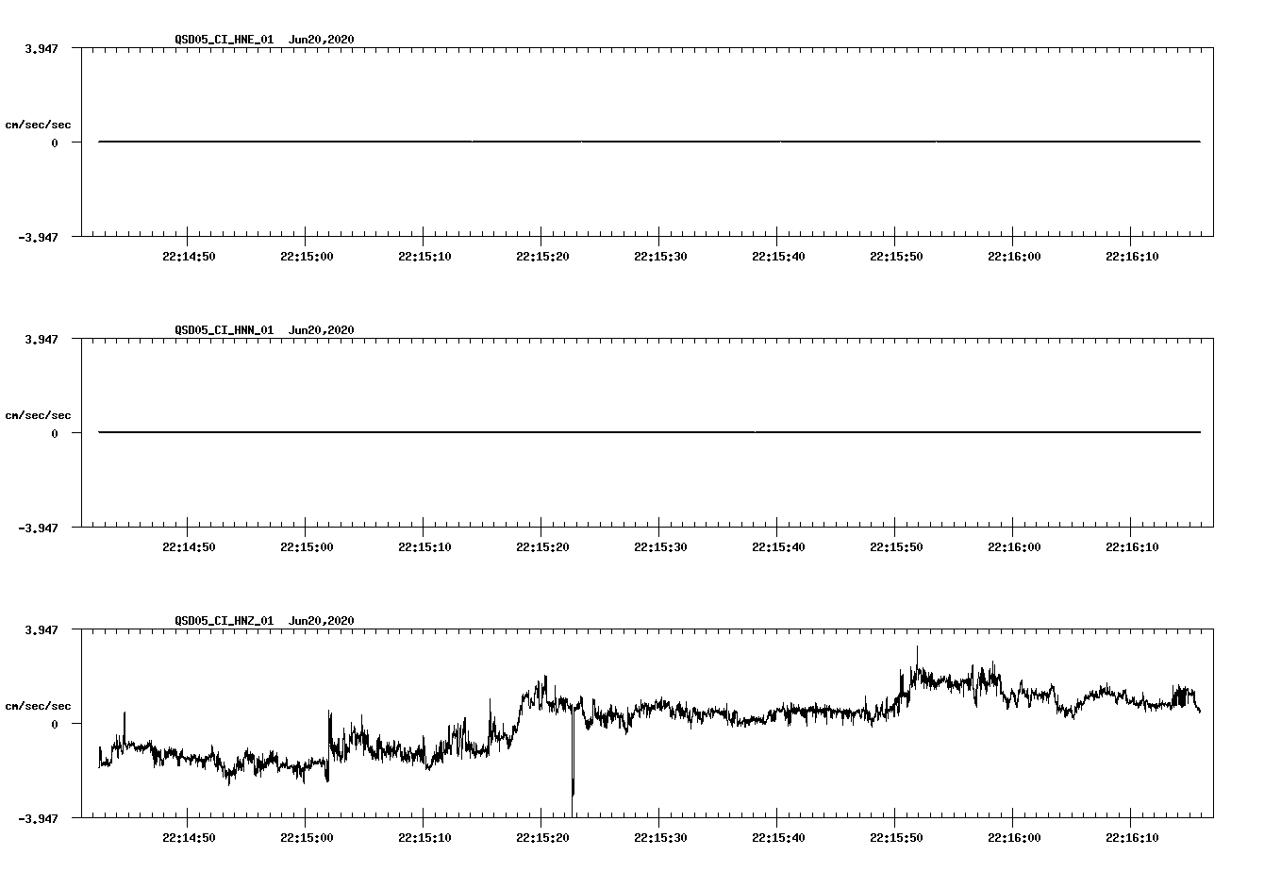The width and height of the screenshot is (1281, 872).
Task: Click the 0 axis value on HNE chart
Action: (x=55, y=143)
